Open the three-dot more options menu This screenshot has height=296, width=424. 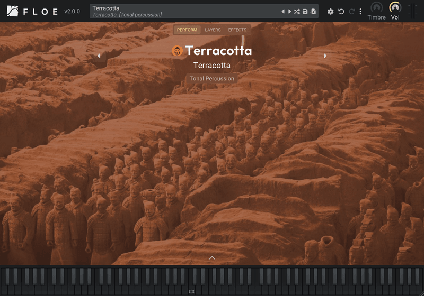coord(360,11)
